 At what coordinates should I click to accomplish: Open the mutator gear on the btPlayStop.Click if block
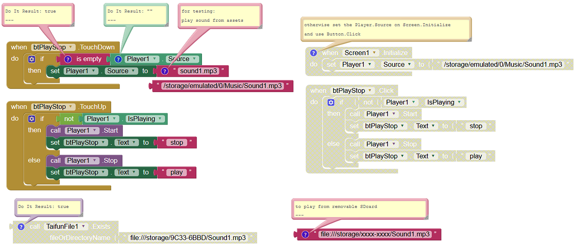(x=331, y=102)
